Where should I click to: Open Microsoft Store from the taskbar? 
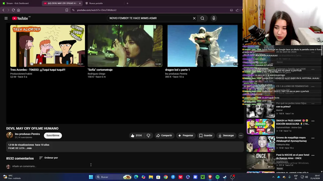coord(158,177)
